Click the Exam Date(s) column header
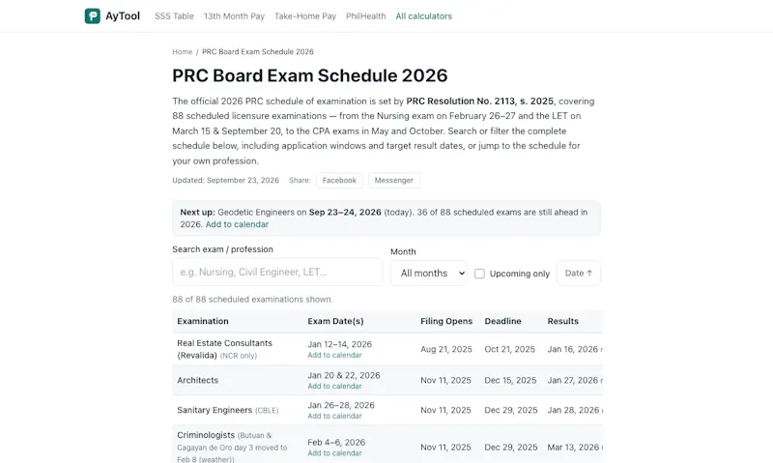Viewport: 773px width, 463px height. 335,321
